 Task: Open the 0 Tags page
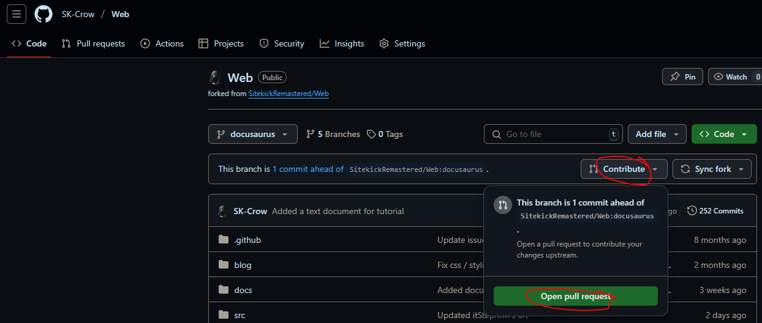[385, 134]
